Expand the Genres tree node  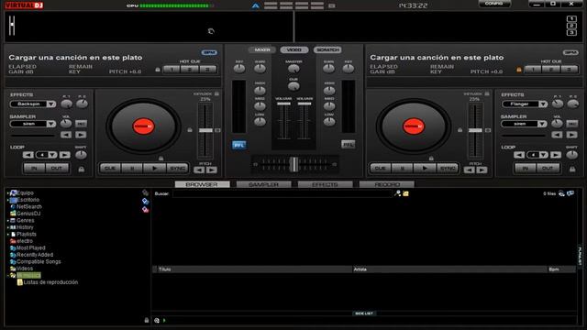(x=8, y=221)
